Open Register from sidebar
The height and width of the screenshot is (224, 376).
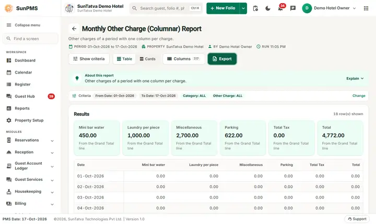pyautogui.click(x=30, y=84)
